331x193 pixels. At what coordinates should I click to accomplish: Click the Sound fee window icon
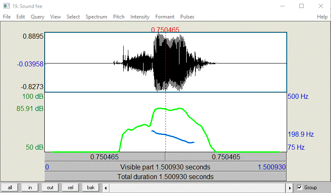7,6
